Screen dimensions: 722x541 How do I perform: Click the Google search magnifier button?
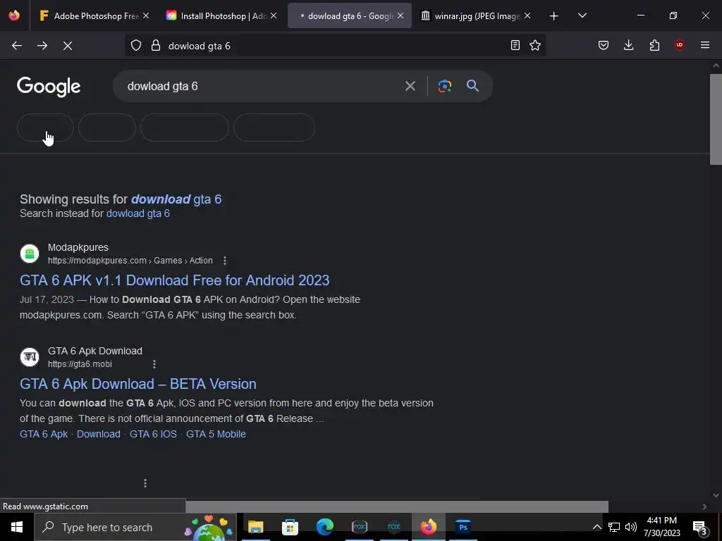472,86
